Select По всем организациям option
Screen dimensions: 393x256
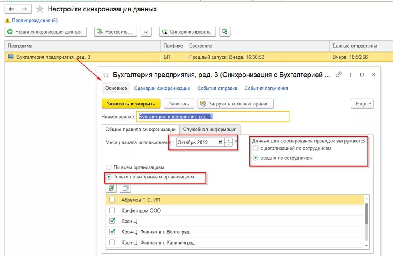(109, 167)
